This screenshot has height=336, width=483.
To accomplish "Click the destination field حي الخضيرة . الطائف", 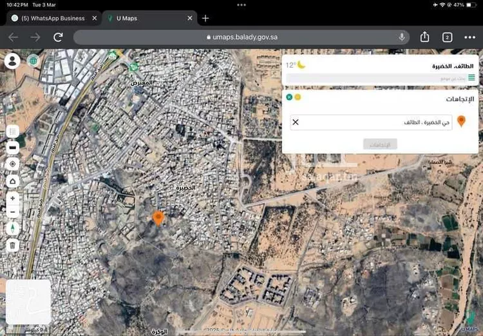I will (371, 123).
